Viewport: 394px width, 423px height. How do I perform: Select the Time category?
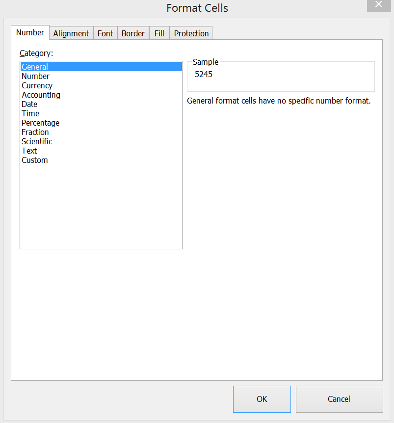pyautogui.click(x=30, y=113)
